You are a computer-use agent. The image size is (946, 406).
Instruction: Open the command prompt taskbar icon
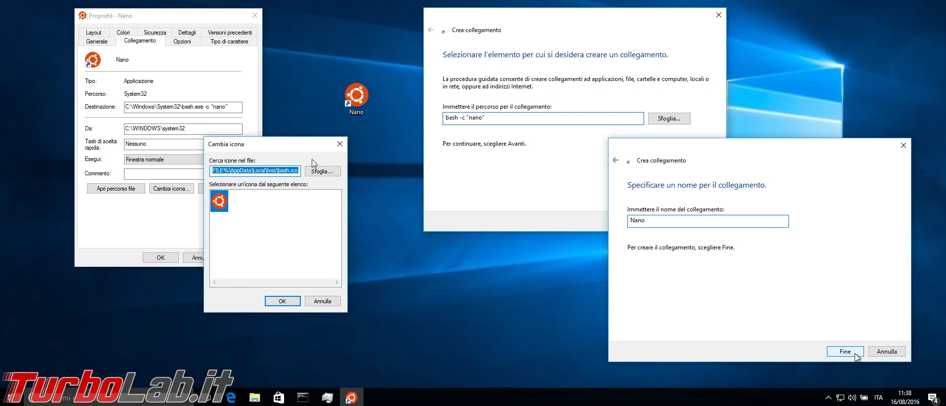[303, 397]
